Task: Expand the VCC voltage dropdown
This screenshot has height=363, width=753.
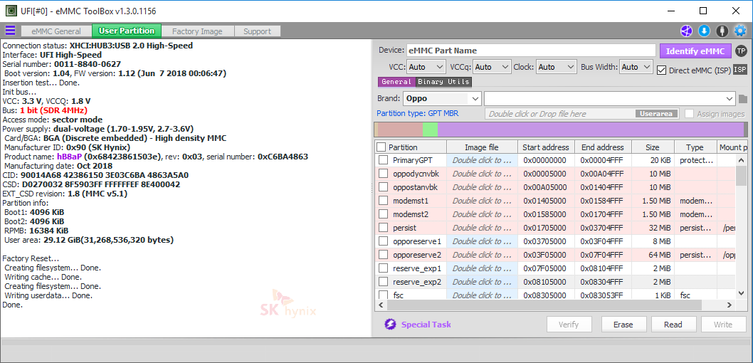Action: [426, 67]
